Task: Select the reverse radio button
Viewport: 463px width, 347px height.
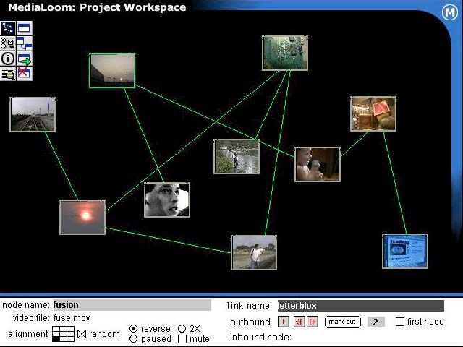Action: [x=133, y=328]
